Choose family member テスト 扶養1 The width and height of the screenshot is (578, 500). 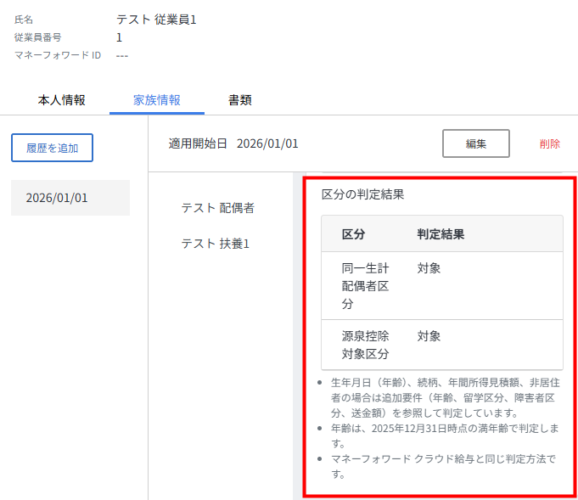click(215, 244)
